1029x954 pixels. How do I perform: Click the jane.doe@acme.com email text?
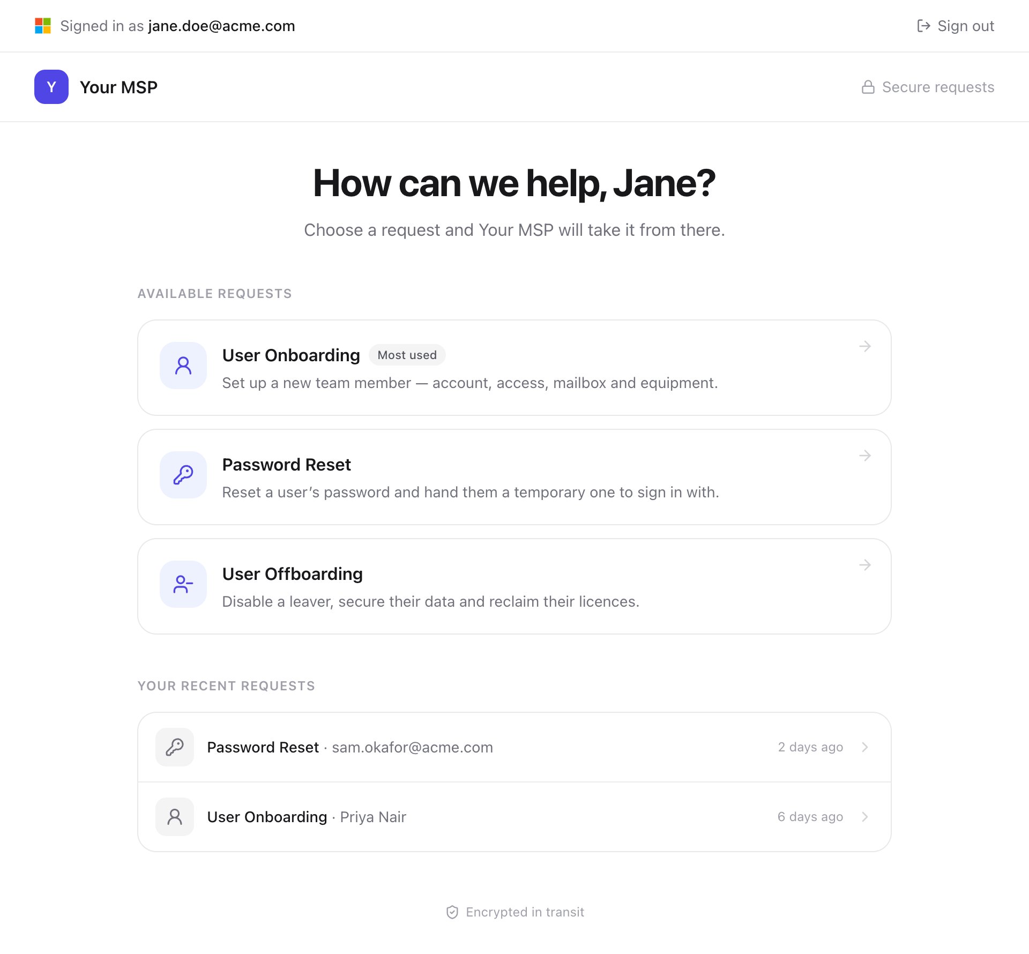click(x=221, y=26)
